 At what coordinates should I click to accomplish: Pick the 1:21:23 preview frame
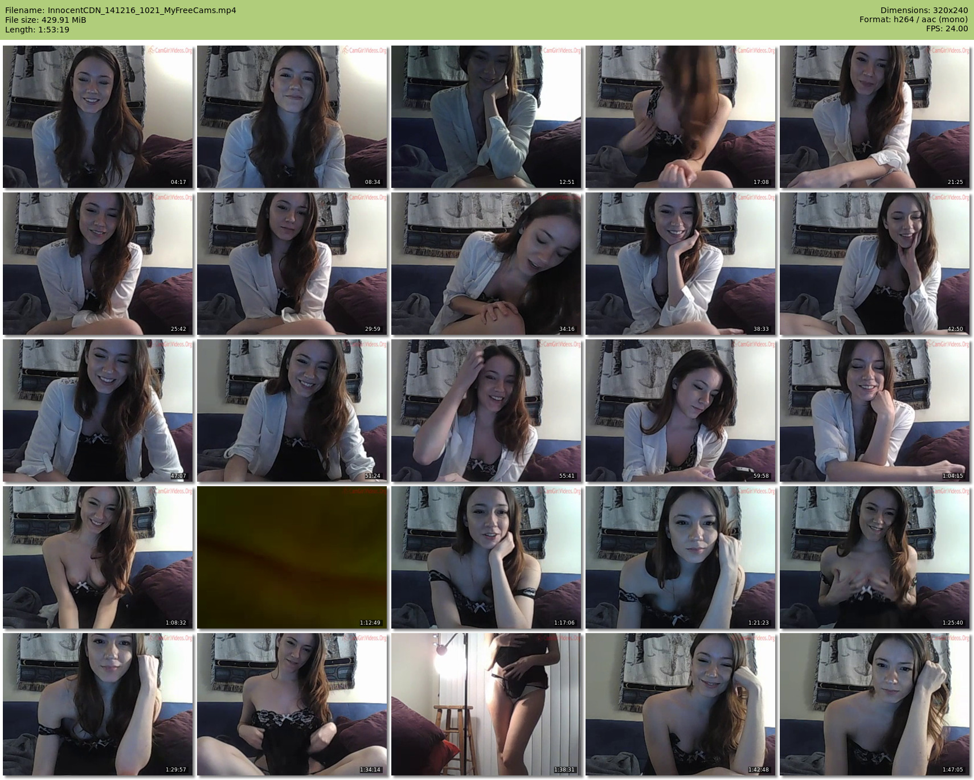(x=681, y=557)
